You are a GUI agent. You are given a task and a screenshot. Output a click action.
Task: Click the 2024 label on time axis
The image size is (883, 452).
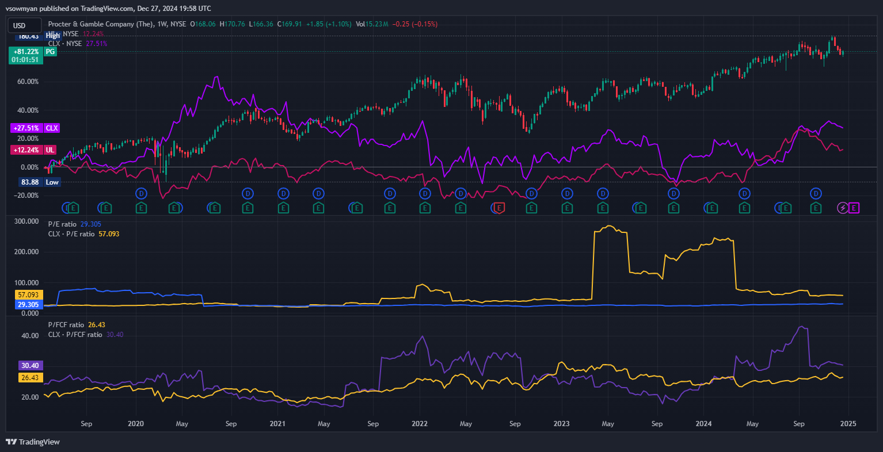(x=703, y=424)
